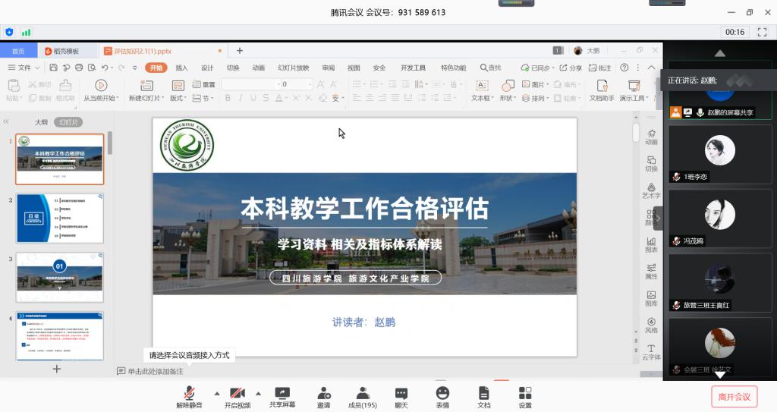The image size is (777, 412).
Task: Add slide with plus below thumbnails
Action: (56, 369)
